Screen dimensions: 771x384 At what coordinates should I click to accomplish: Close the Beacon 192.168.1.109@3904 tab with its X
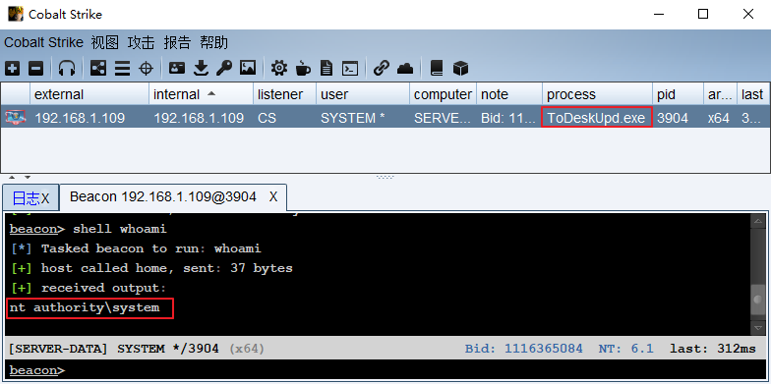[x=273, y=196]
